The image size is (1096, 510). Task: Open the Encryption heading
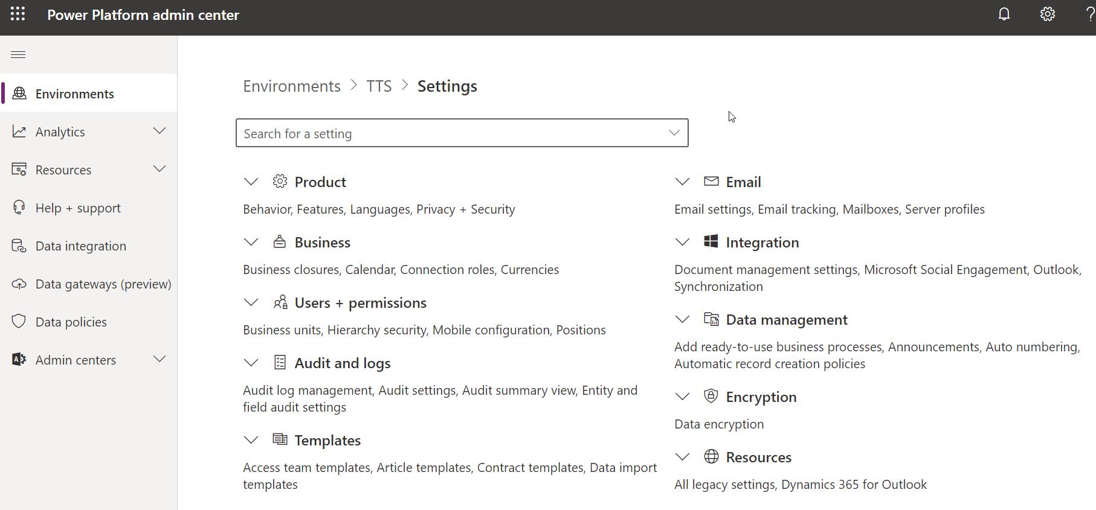click(x=761, y=397)
